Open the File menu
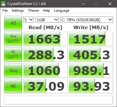 pos(5,10)
